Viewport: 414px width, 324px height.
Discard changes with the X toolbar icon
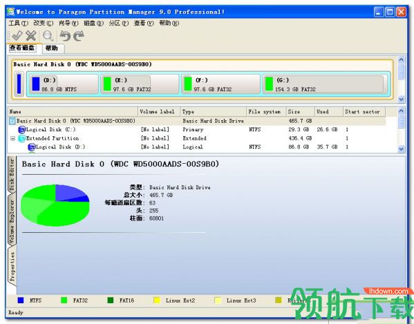click(31, 36)
